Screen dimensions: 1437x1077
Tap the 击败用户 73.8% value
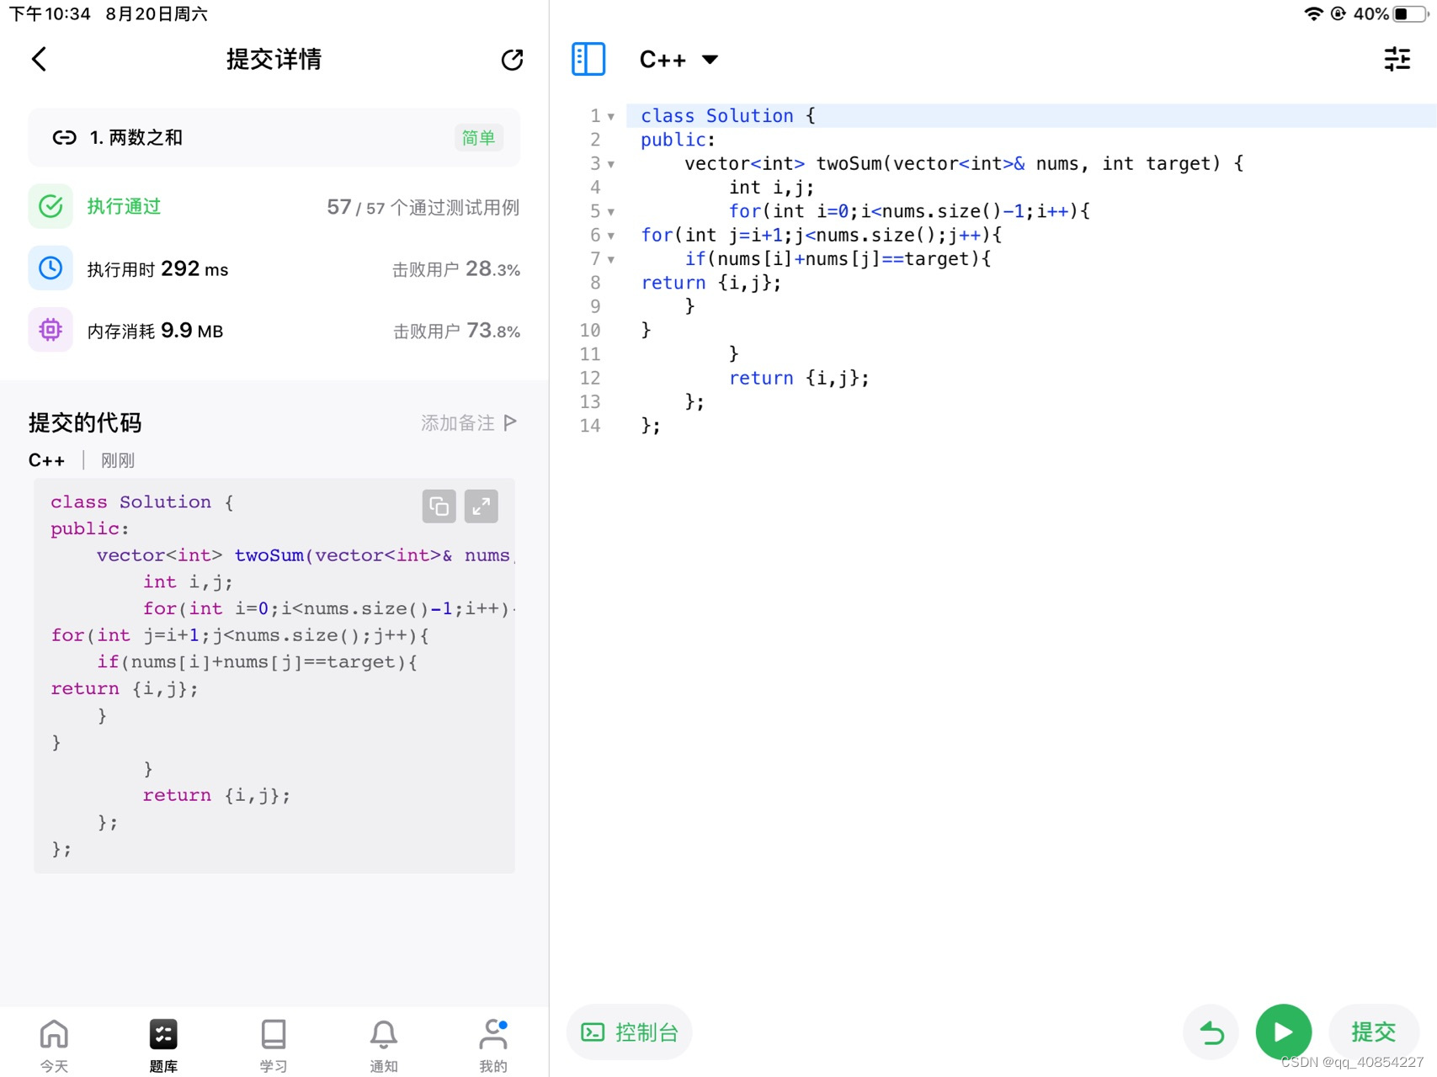(x=456, y=331)
